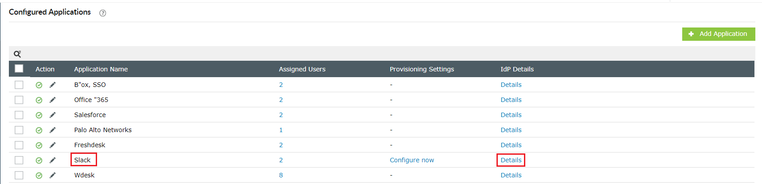The width and height of the screenshot is (762, 184).
Task: Tick the checkbox next to Slack
Action: tap(19, 160)
